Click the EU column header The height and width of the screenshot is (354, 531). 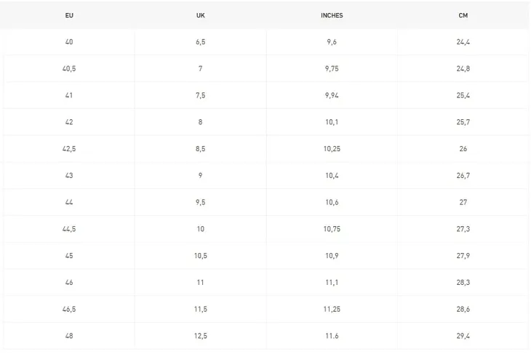click(69, 15)
